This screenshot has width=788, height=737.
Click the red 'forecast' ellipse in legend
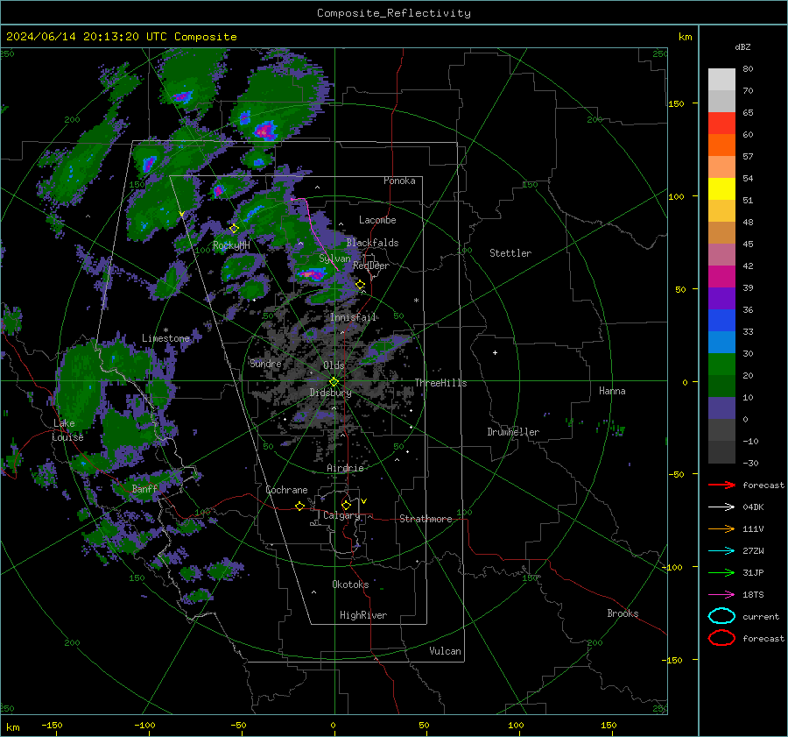click(x=721, y=638)
